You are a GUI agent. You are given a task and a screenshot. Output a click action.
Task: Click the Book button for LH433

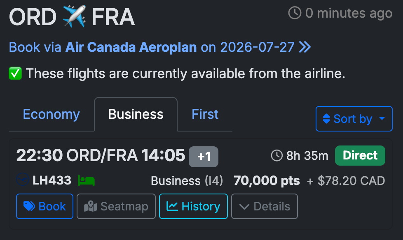pos(45,206)
